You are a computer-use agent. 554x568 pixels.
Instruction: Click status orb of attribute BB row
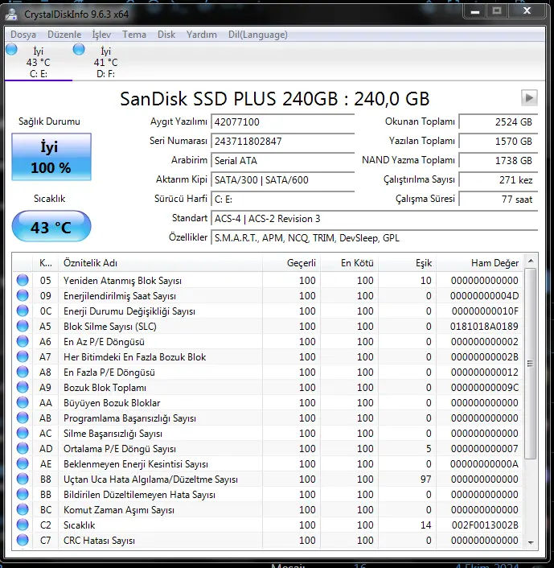coord(23,494)
